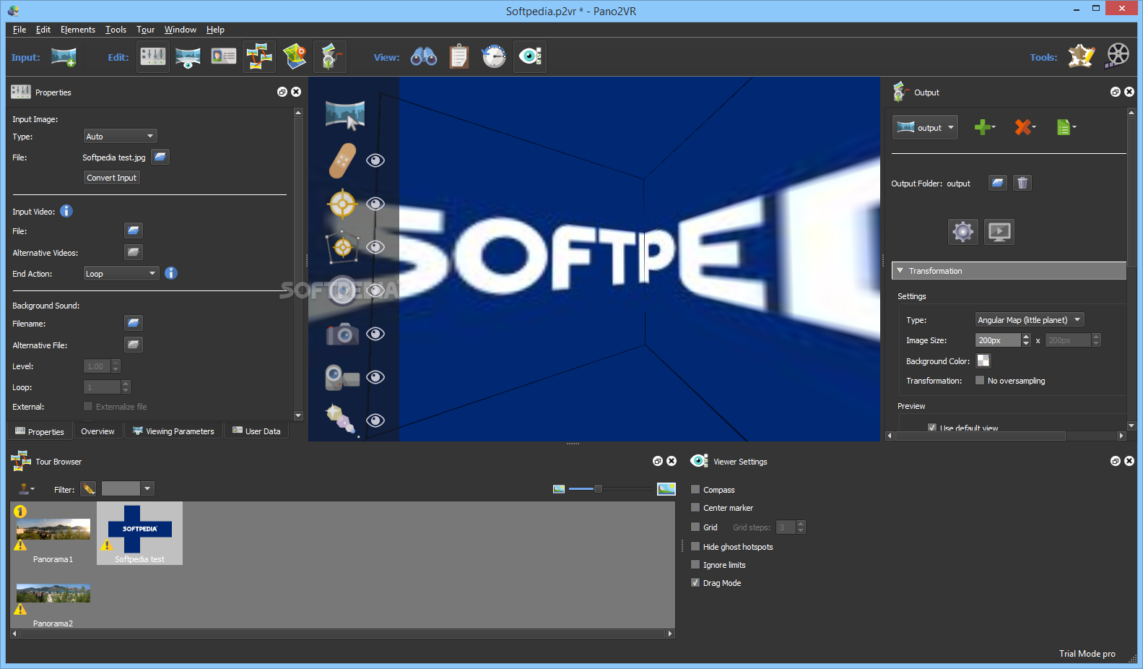This screenshot has height=669, width=1143.
Task: Open Input Image Type dropdown
Action: click(121, 136)
